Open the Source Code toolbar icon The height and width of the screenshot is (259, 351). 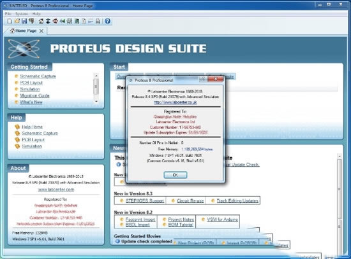click(x=91, y=21)
